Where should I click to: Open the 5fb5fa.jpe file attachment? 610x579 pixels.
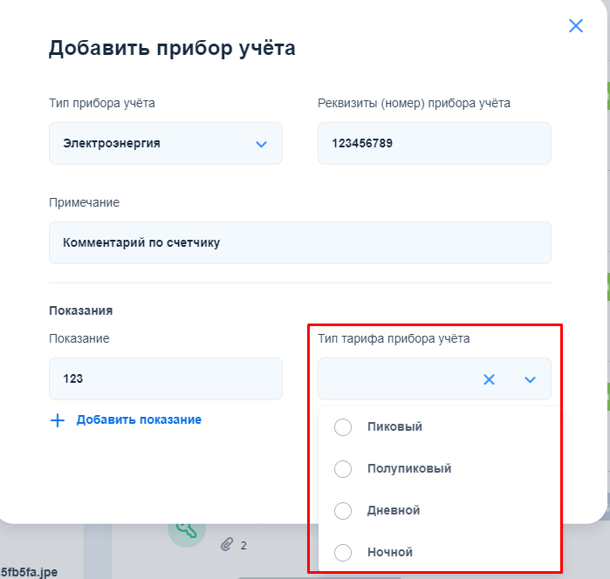(30, 572)
